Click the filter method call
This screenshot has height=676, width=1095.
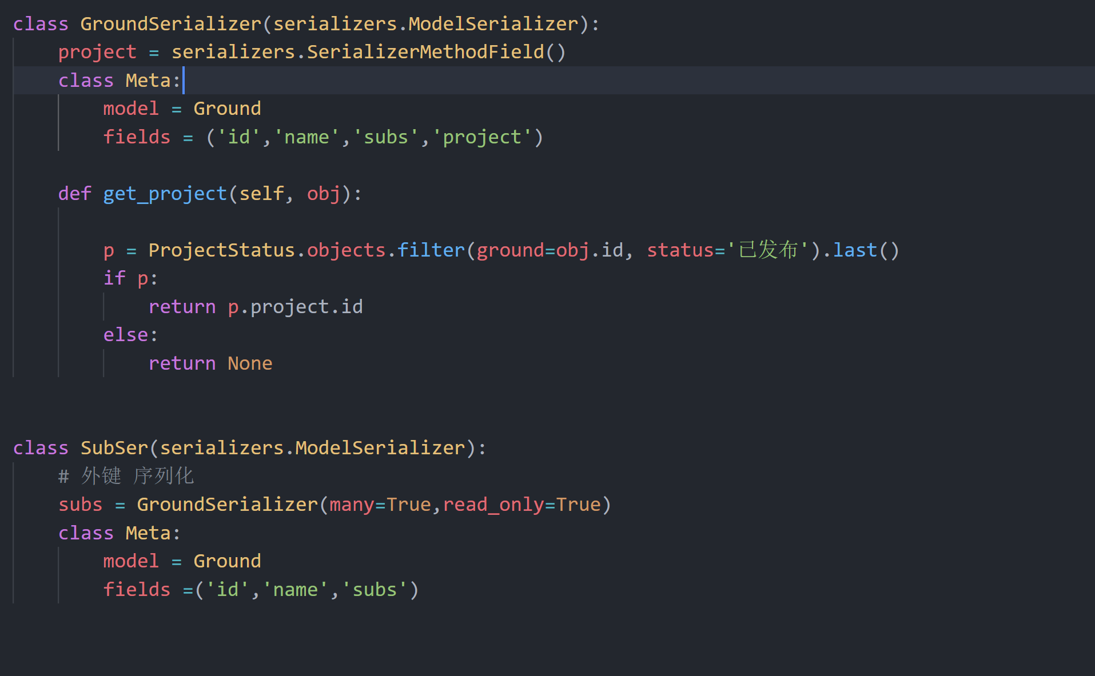[431, 250]
